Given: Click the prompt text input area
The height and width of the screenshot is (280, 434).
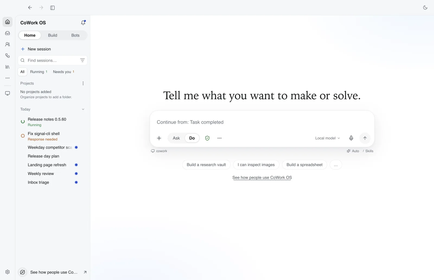Looking at the screenshot, I should (262, 122).
